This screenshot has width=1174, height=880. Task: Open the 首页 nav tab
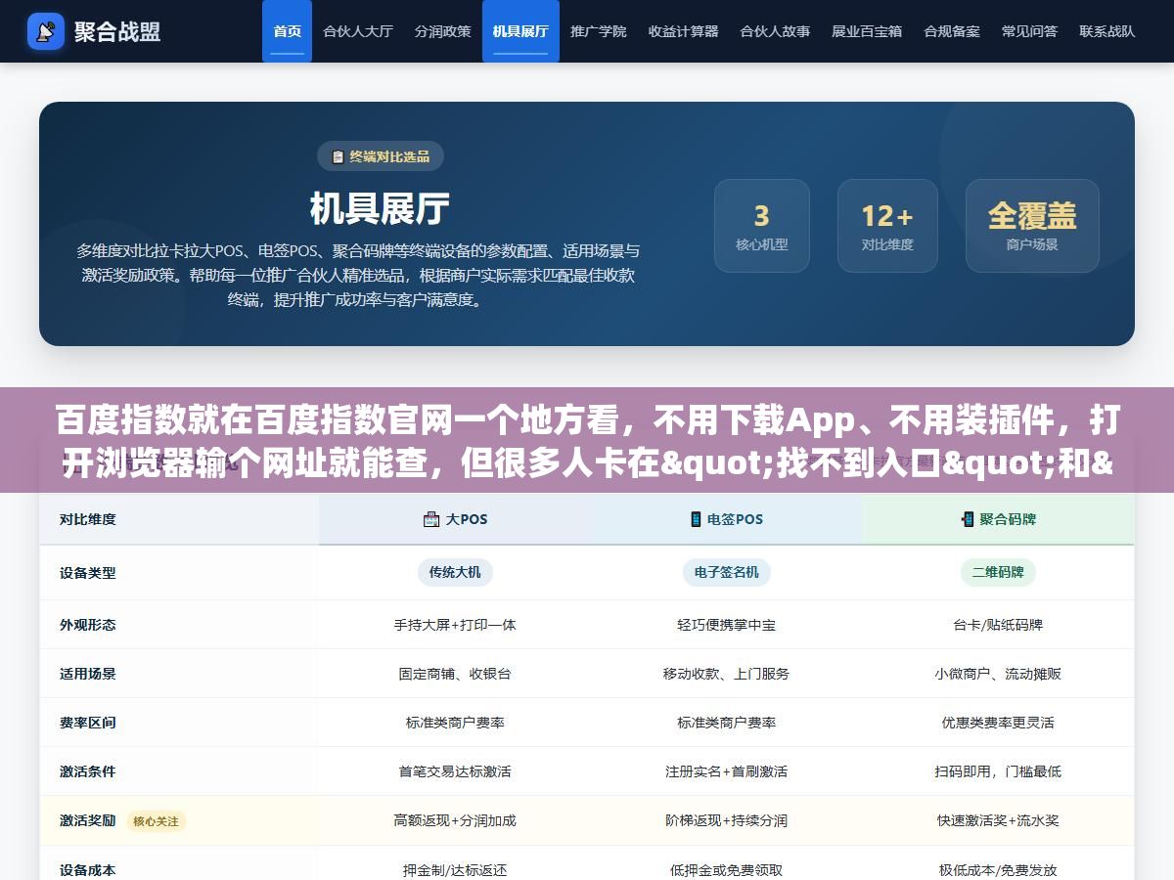tap(287, 31)
